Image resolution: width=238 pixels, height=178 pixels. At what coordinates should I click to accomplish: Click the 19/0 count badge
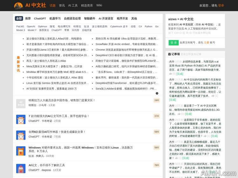click(156, 100)
